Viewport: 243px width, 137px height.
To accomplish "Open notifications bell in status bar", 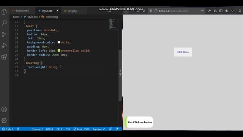I will pyautogui.click(x=117, y=129).
